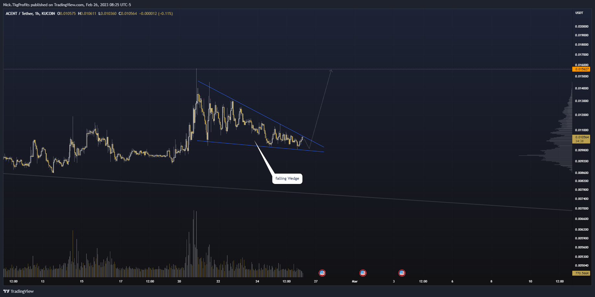Click the date label 27 on time axis

(x=316, y=281)
